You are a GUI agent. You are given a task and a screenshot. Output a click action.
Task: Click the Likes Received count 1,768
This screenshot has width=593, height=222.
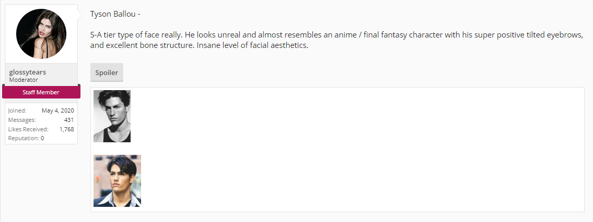tap(66, 129)
